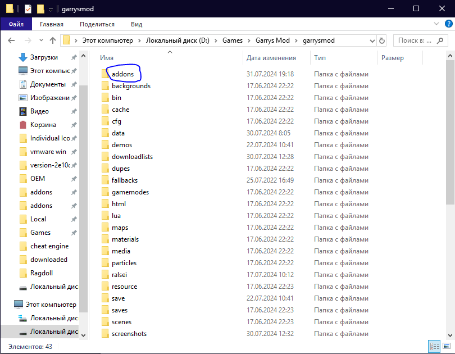Expand the ribbon with the chevron
The width and height of the screenshot is (455, 354).
437,24
